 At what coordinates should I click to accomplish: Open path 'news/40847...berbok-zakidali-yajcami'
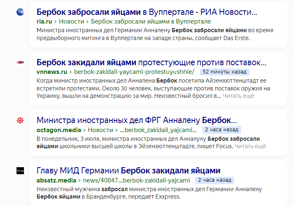(136, 180)
